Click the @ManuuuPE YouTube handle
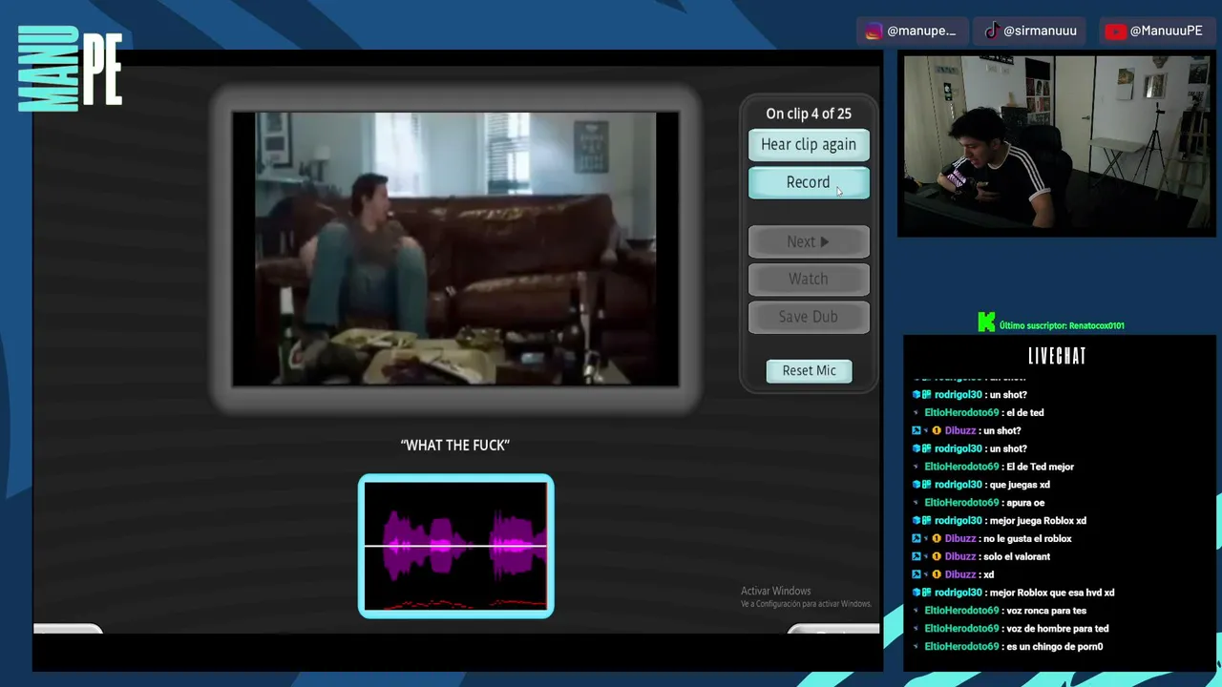1222x687 pixels. [1166, 31]
